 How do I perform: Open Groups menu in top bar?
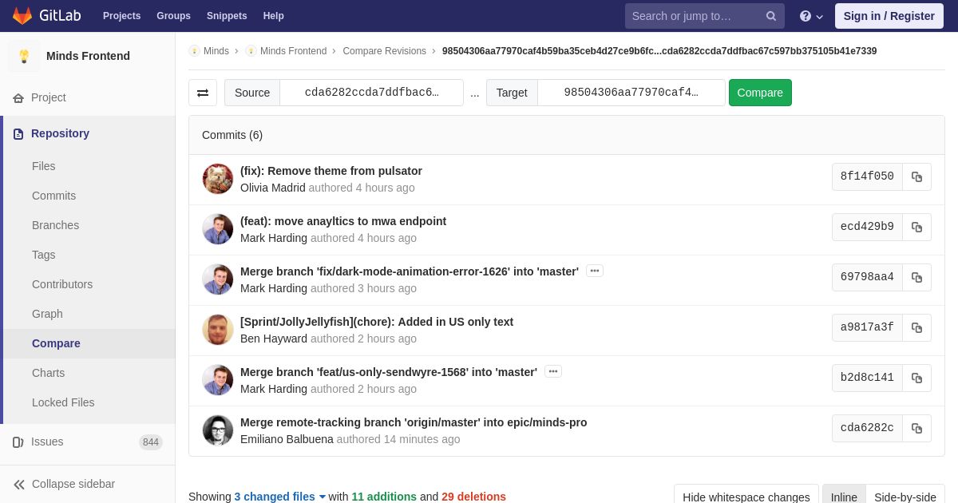tap(173, 16)
